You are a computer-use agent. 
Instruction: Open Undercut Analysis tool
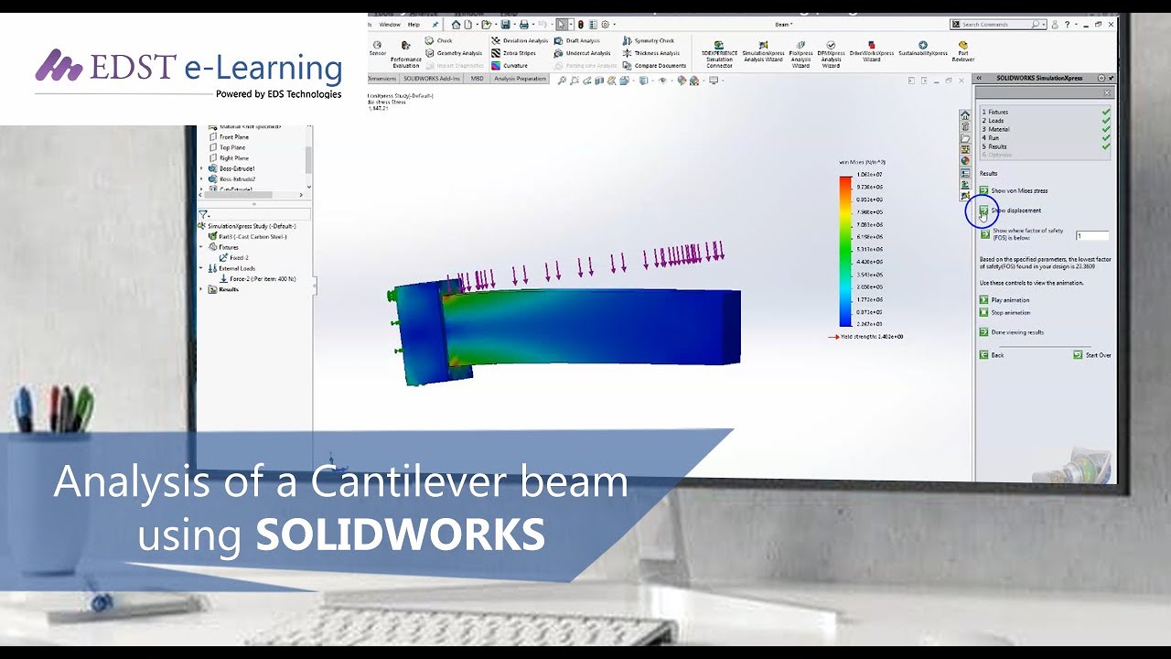point(582,53)
